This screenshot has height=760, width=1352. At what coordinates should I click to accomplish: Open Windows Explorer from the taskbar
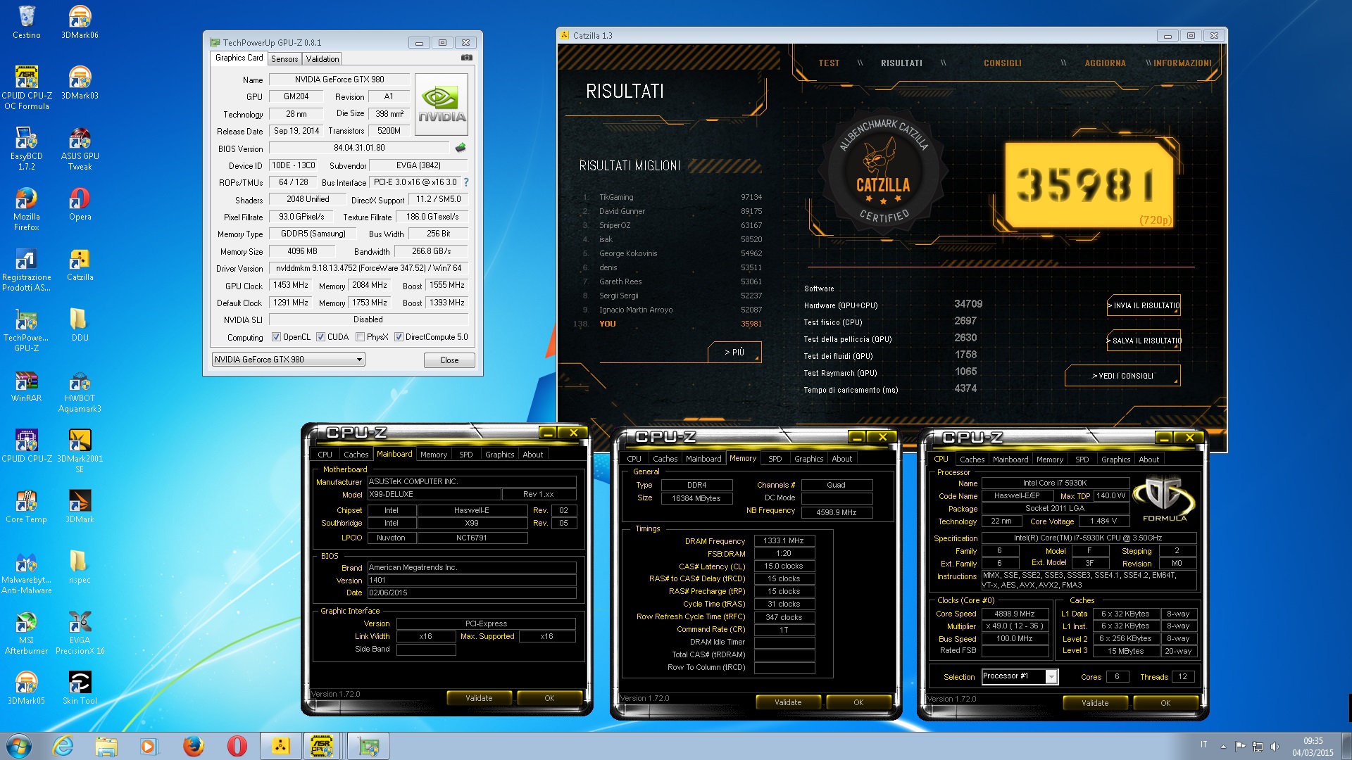106,746
